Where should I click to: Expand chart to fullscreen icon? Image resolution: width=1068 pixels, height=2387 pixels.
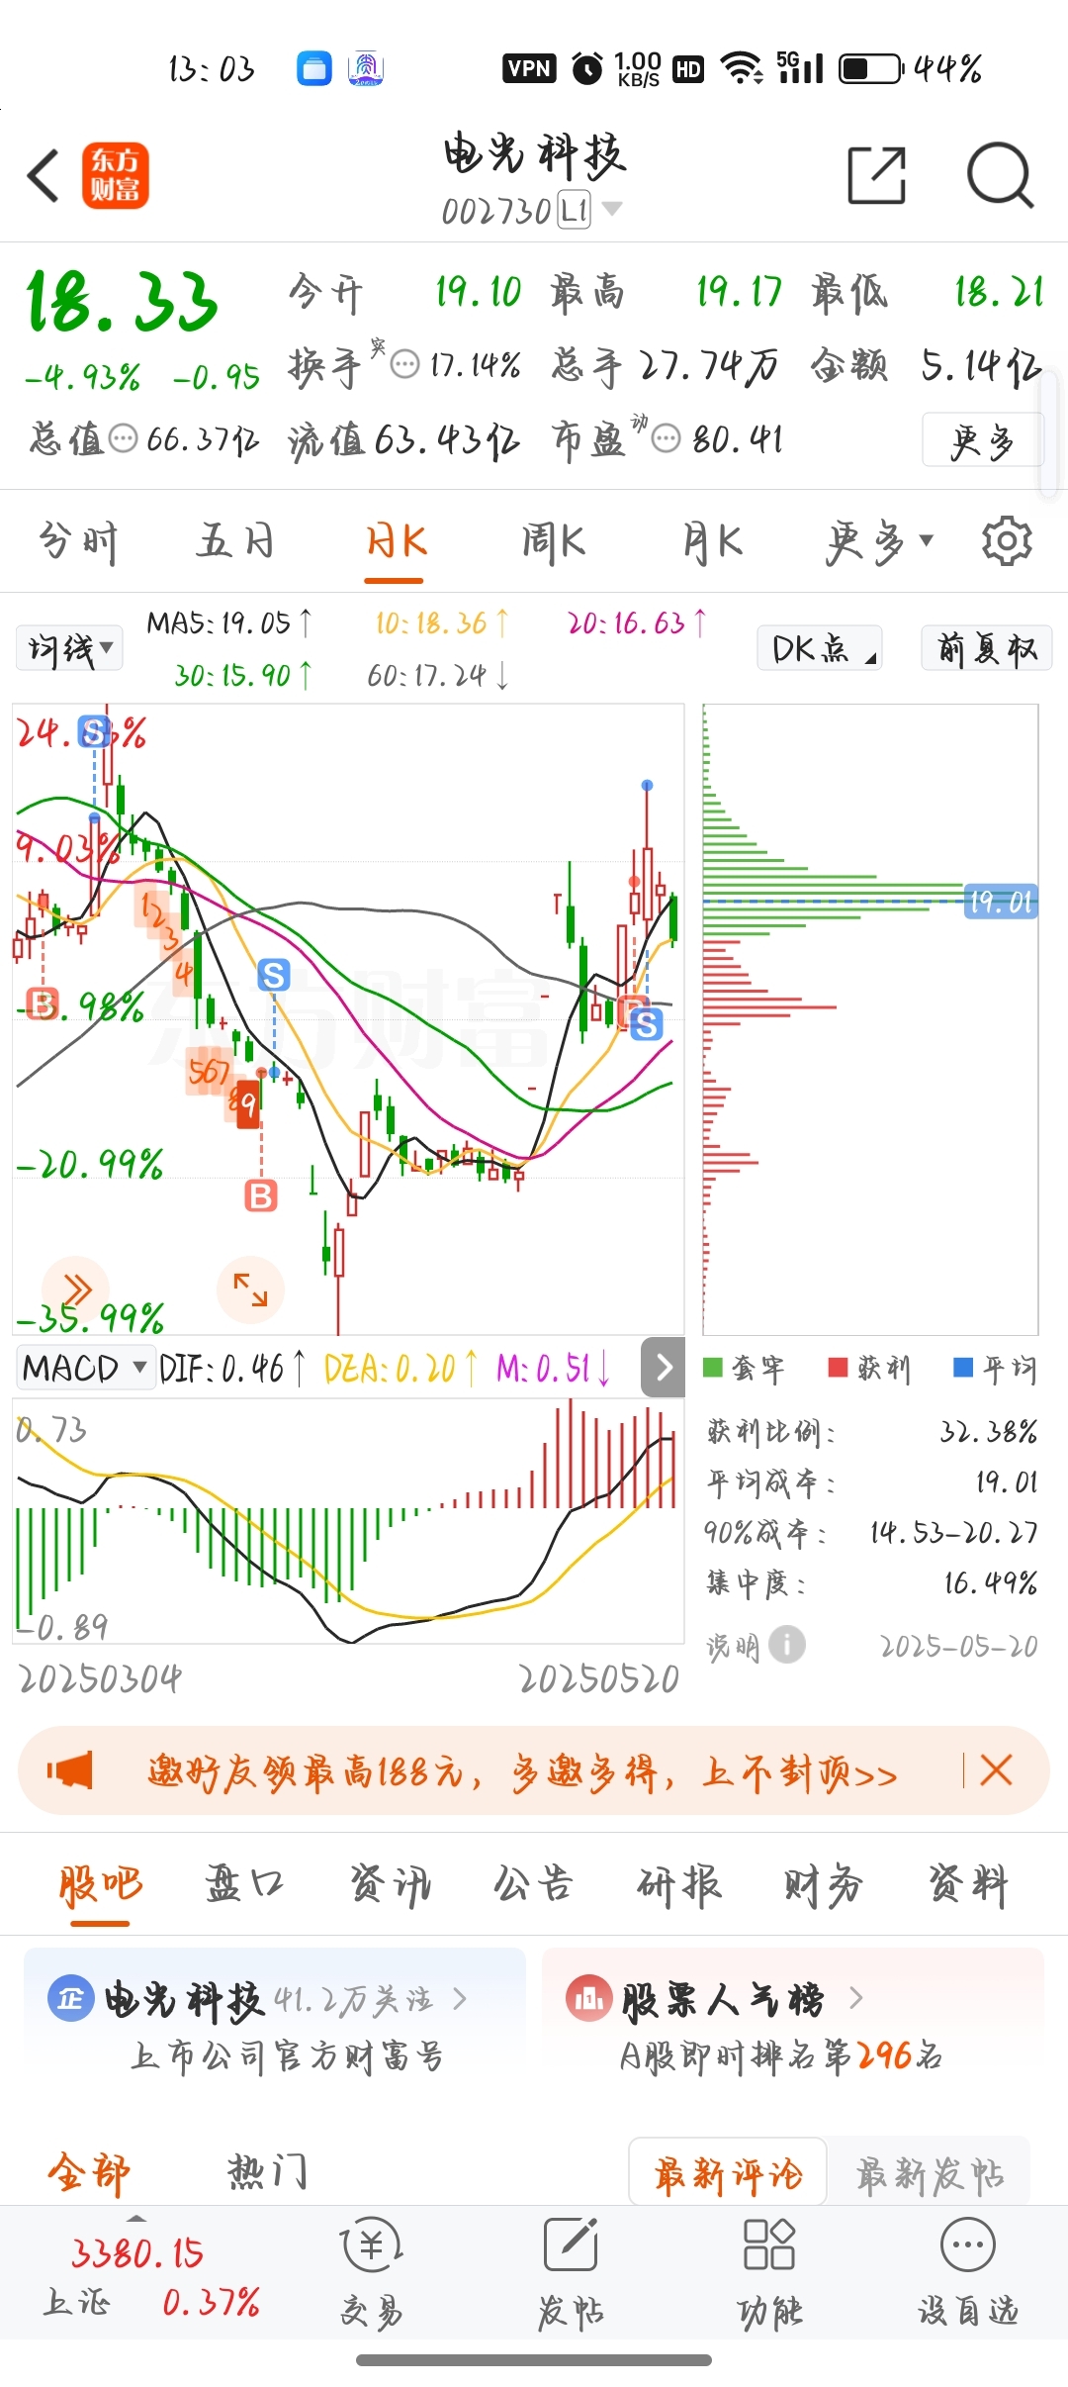250,1289
